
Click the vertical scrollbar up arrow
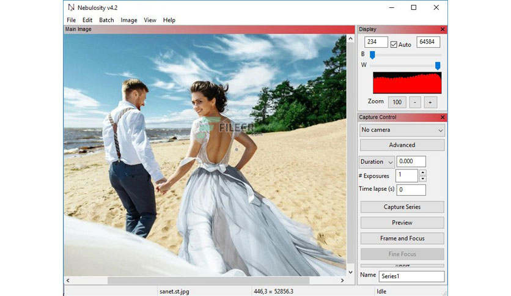(350, 39)
